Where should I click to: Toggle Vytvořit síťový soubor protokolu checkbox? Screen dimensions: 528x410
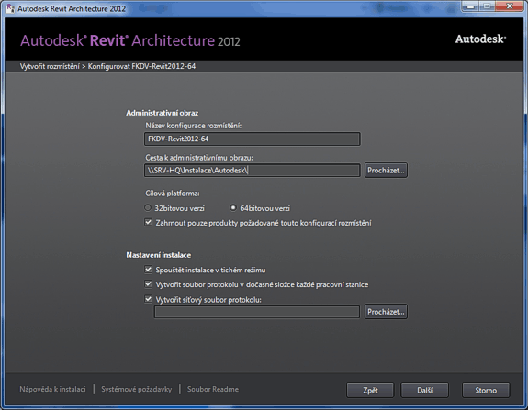pyautogui.click(x=148, y=299)
